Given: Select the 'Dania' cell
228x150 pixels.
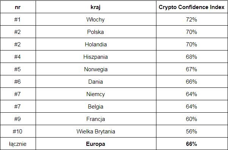Looking at the screenshot, I should coord(95,82).
